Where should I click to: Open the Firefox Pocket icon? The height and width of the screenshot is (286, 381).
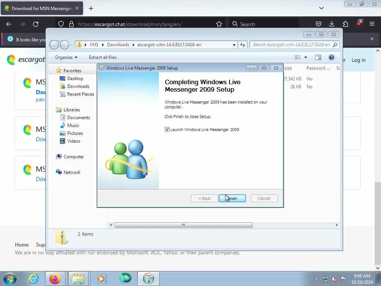click(318, 24)
